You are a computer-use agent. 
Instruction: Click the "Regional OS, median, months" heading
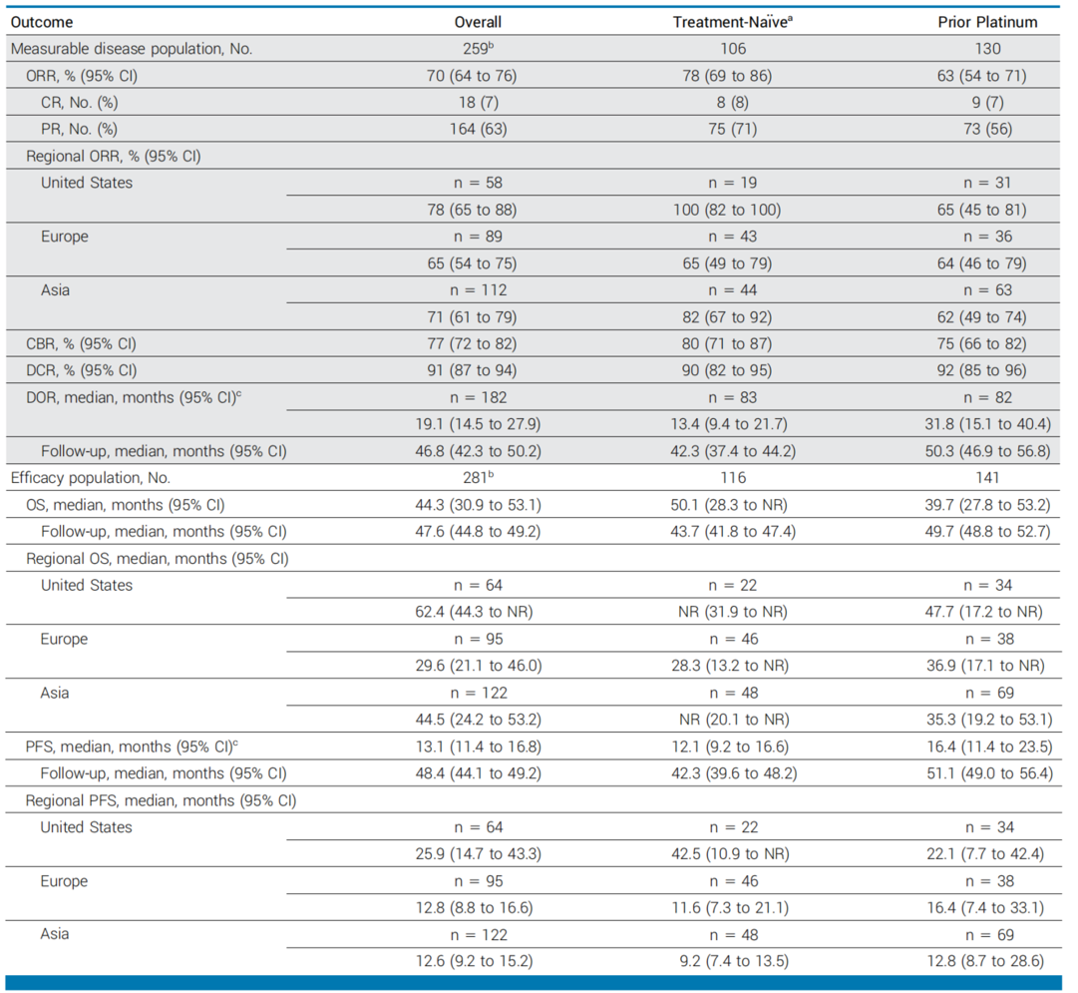coord(157,558)
